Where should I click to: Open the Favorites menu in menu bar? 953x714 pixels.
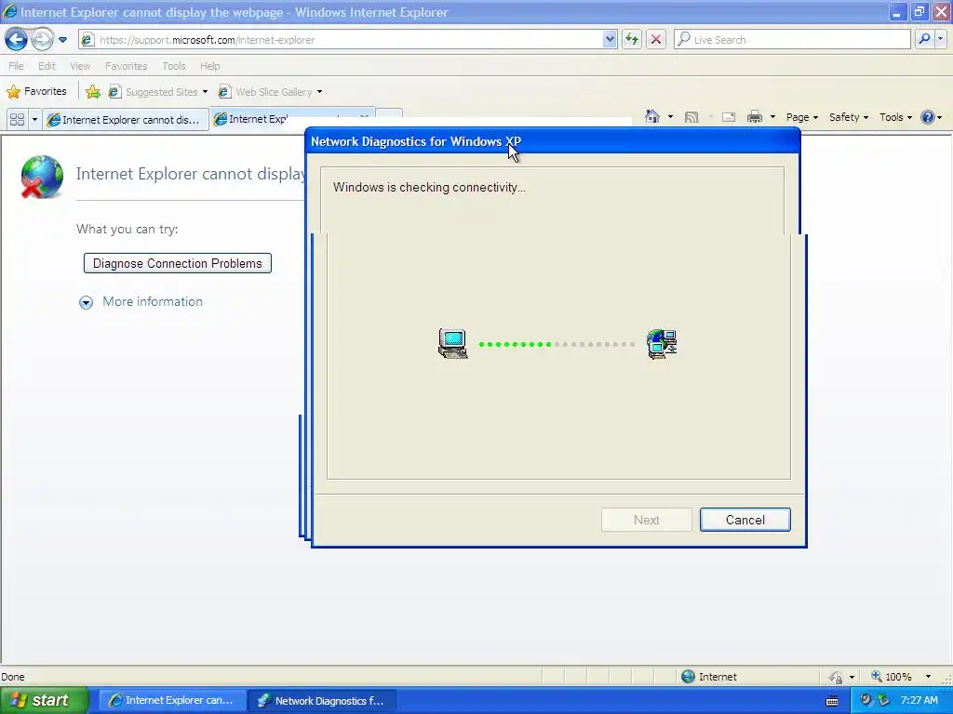(x=127, y=66)
